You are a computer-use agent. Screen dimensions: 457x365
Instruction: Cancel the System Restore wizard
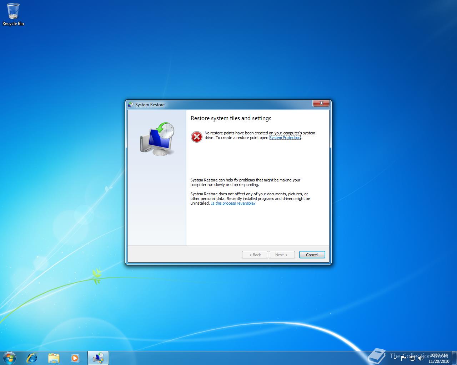click(312, 255)
